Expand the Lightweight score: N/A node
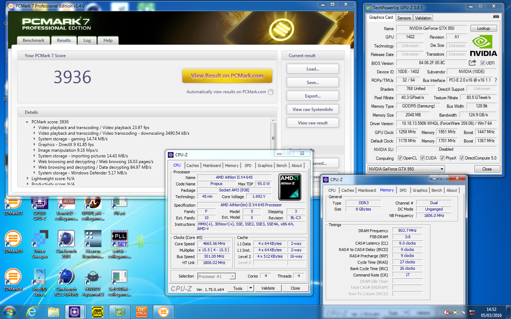This screenshot has width=511, height=319. [28, 179]
